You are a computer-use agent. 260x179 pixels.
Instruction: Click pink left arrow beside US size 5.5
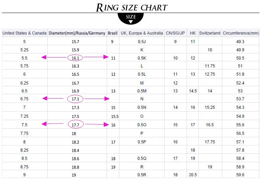(x=54, y=57)
